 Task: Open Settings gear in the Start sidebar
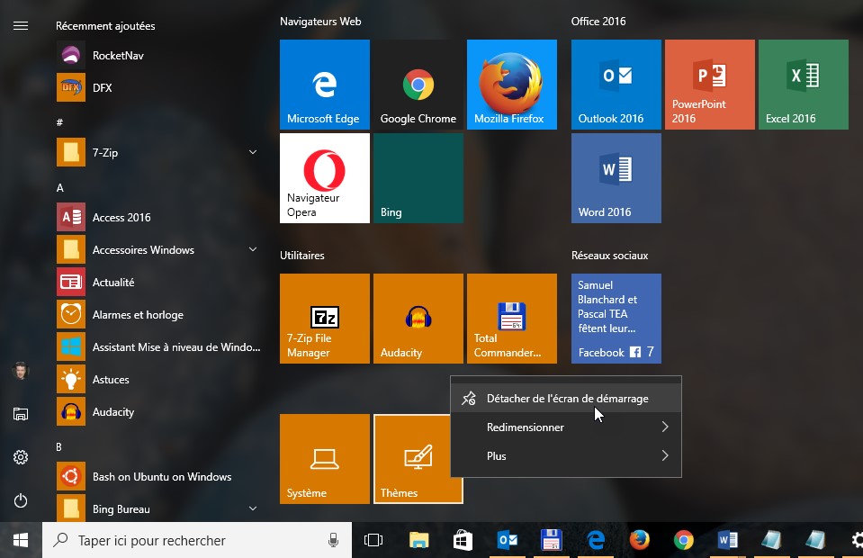coord(21,457)
